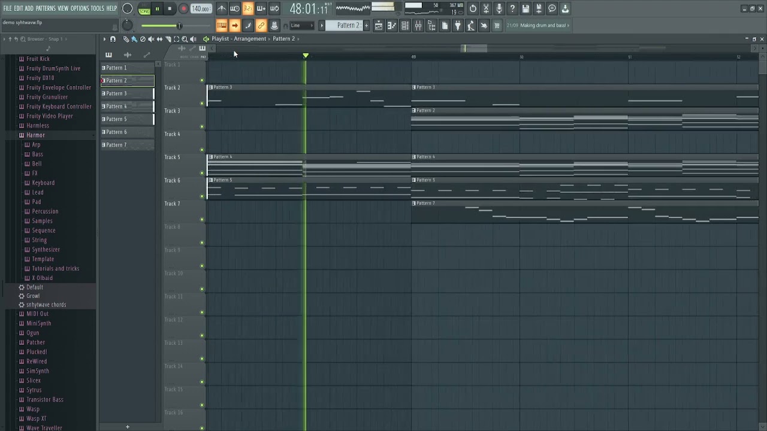This screenshot has width=767, height=431.
Task: Toggle typing keyboard to piano icon
Action: click(222, 25)
